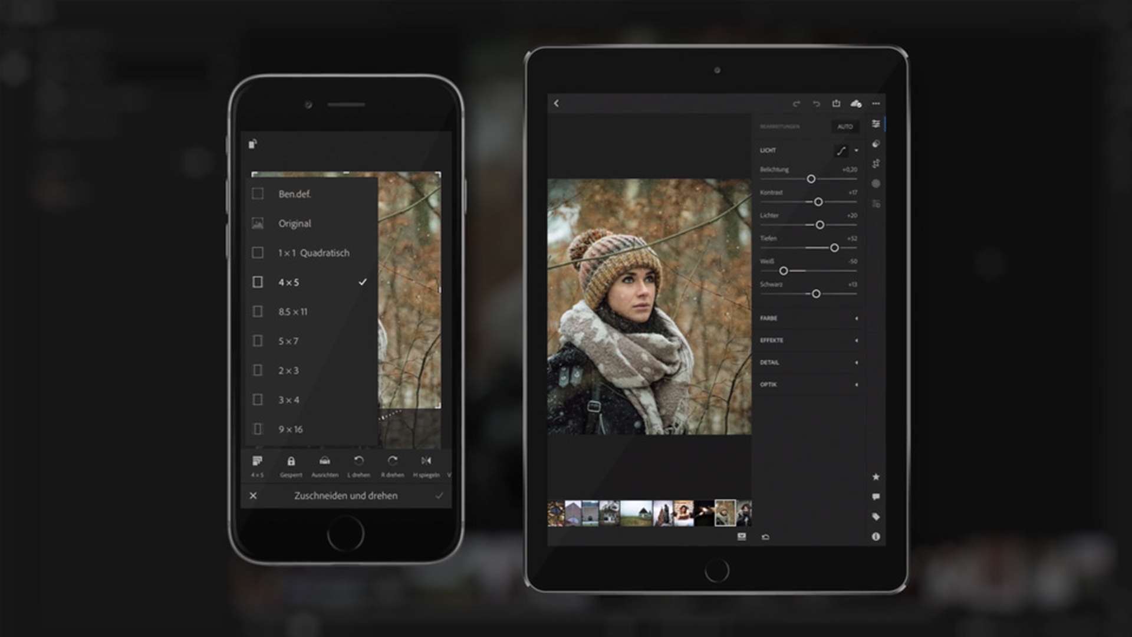The height and width of the screenshot is (637, 1132).
Task: Tap the Ausrichten straighten icon
Action: click(324, 462)
